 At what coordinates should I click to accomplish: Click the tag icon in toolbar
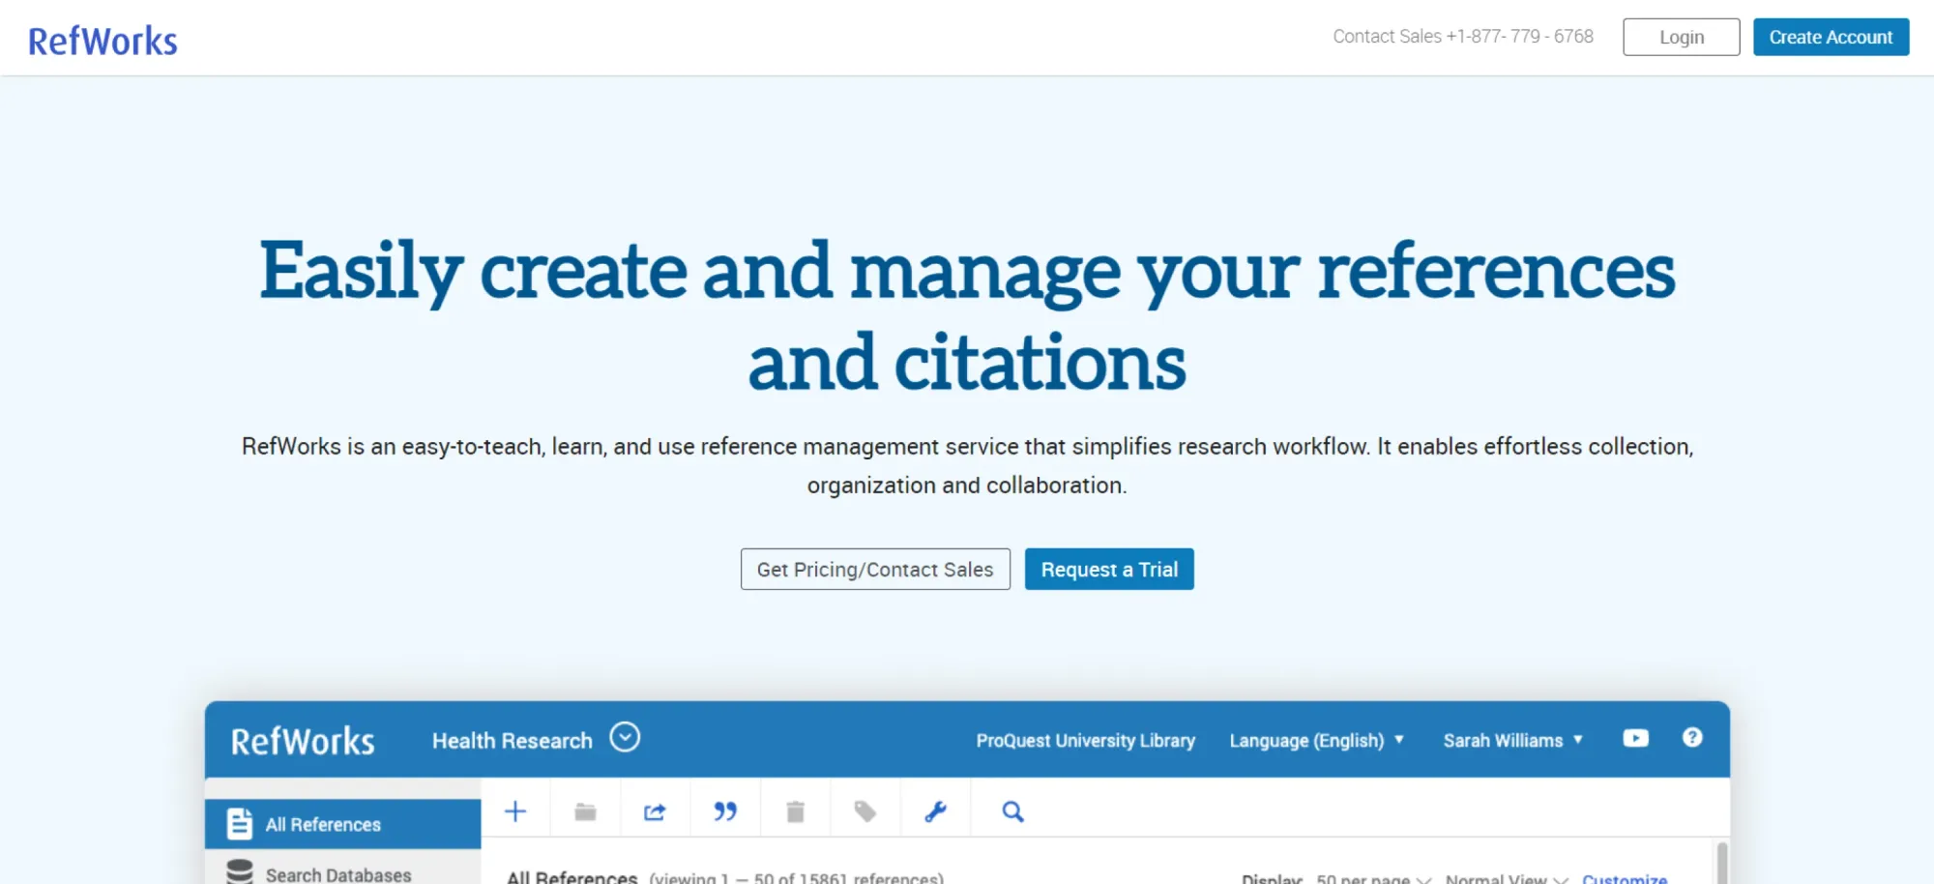click(x=865, y=811)
